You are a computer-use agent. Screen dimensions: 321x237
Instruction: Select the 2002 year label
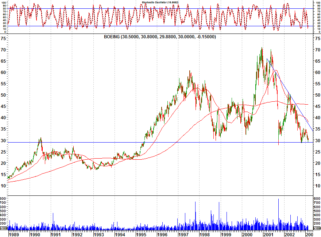tap(290, 234)
